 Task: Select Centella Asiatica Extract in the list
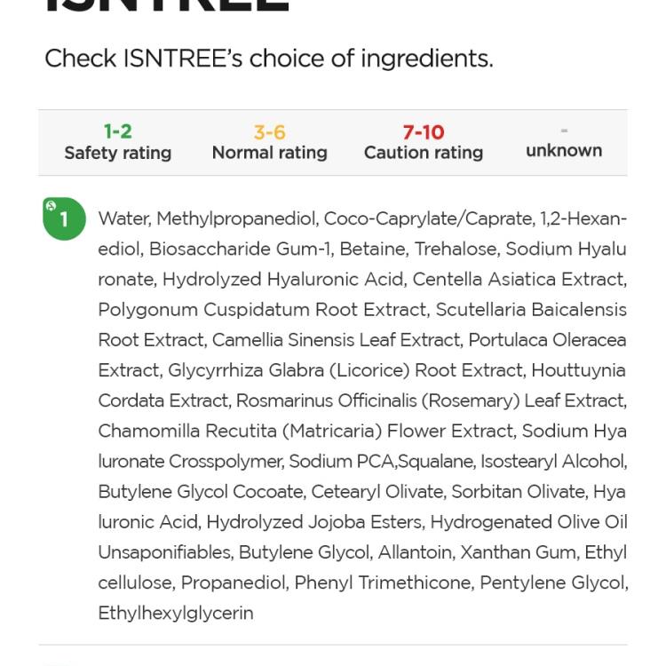point(519,280)
